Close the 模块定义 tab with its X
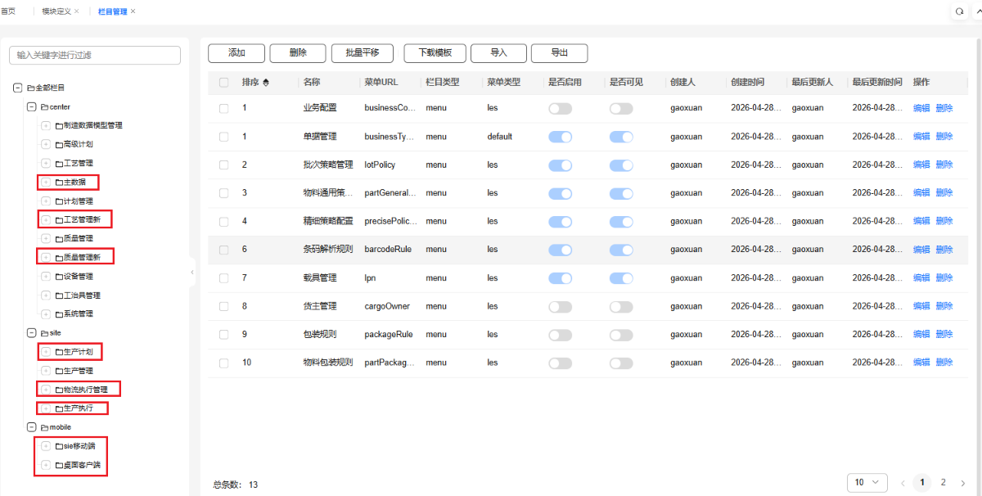 pyautogui.click(x=77, y=11)
